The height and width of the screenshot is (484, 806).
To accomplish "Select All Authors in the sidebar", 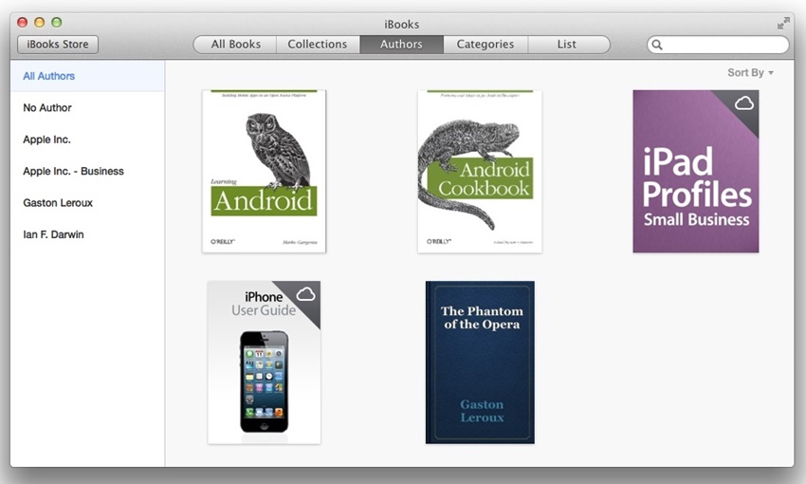I will pos(87,76).
